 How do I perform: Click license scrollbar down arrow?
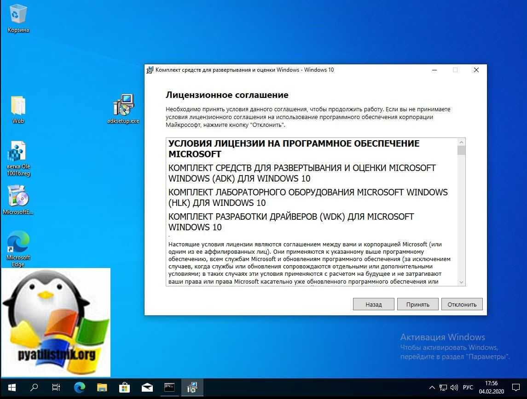pyautogui.click(x=462, y=282)
